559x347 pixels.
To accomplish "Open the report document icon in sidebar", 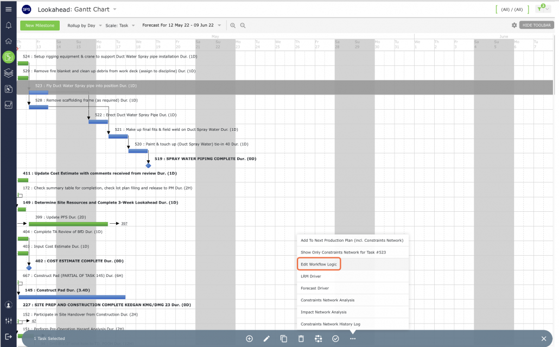I will coord(9,89).
